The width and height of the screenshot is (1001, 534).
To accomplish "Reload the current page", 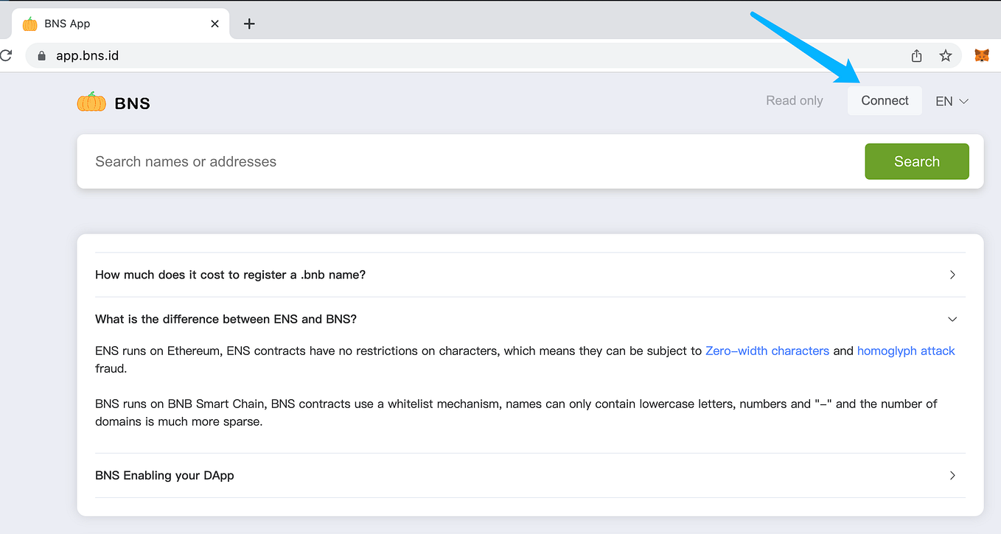I will (6, 55).
